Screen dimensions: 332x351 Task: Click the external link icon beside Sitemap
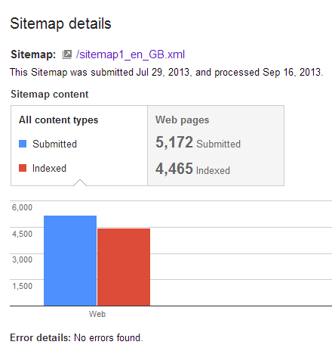[x=67, y=54]
